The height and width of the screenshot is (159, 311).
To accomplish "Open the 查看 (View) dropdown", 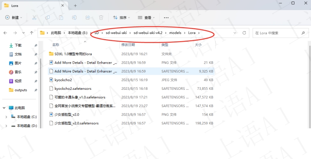I will (147, 18).
